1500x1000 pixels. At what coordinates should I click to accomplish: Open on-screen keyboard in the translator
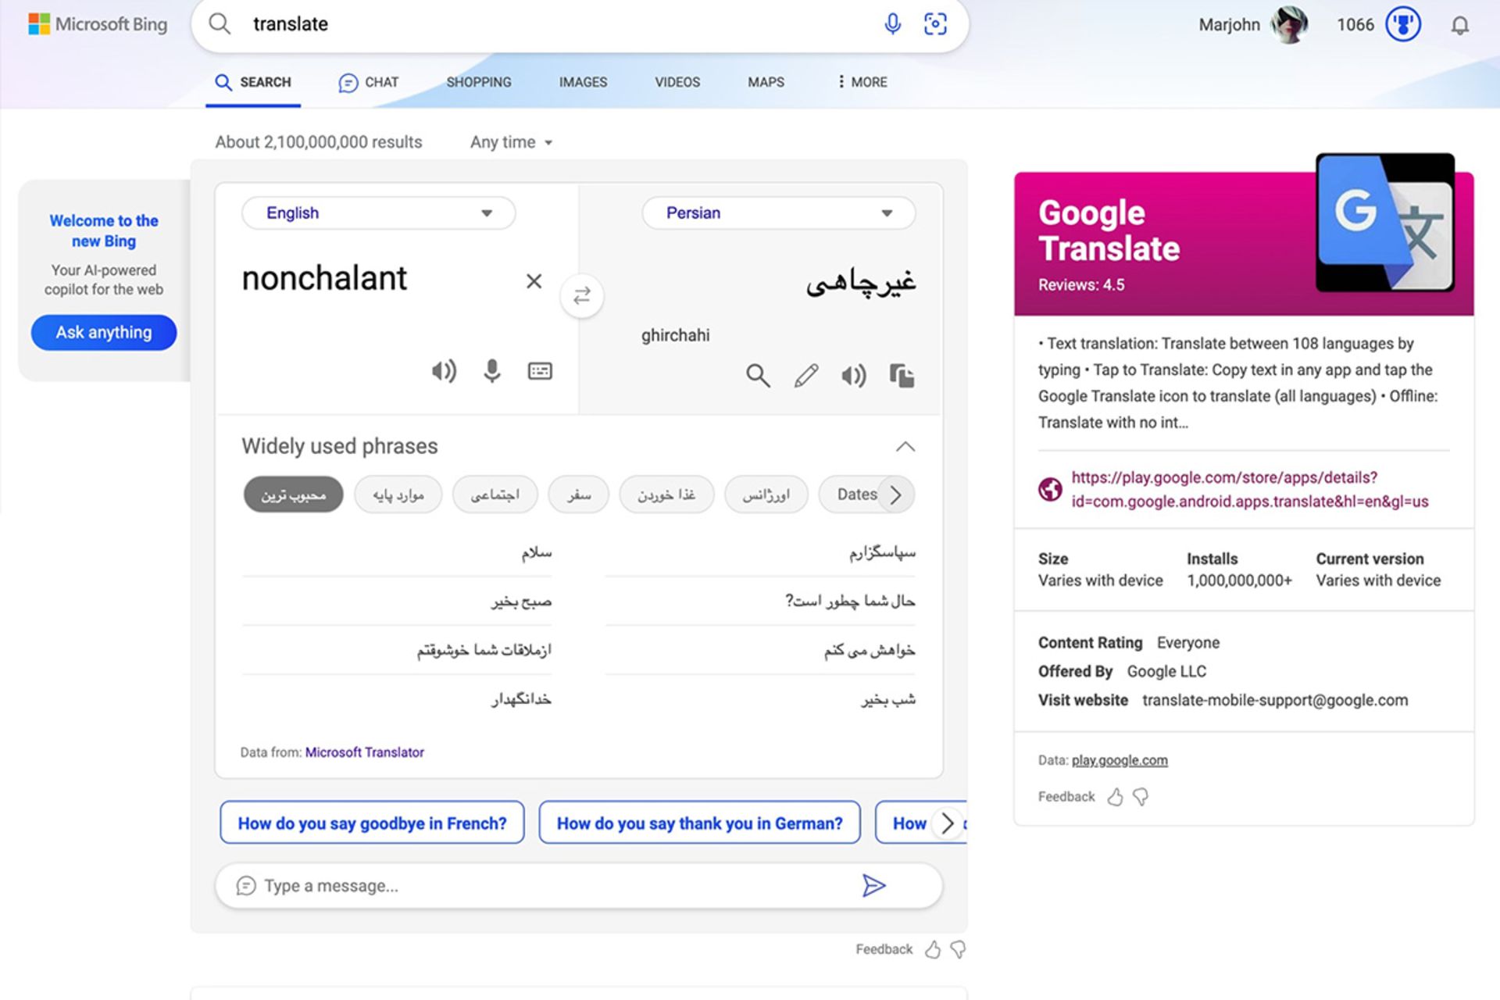(x=540, y=371)
